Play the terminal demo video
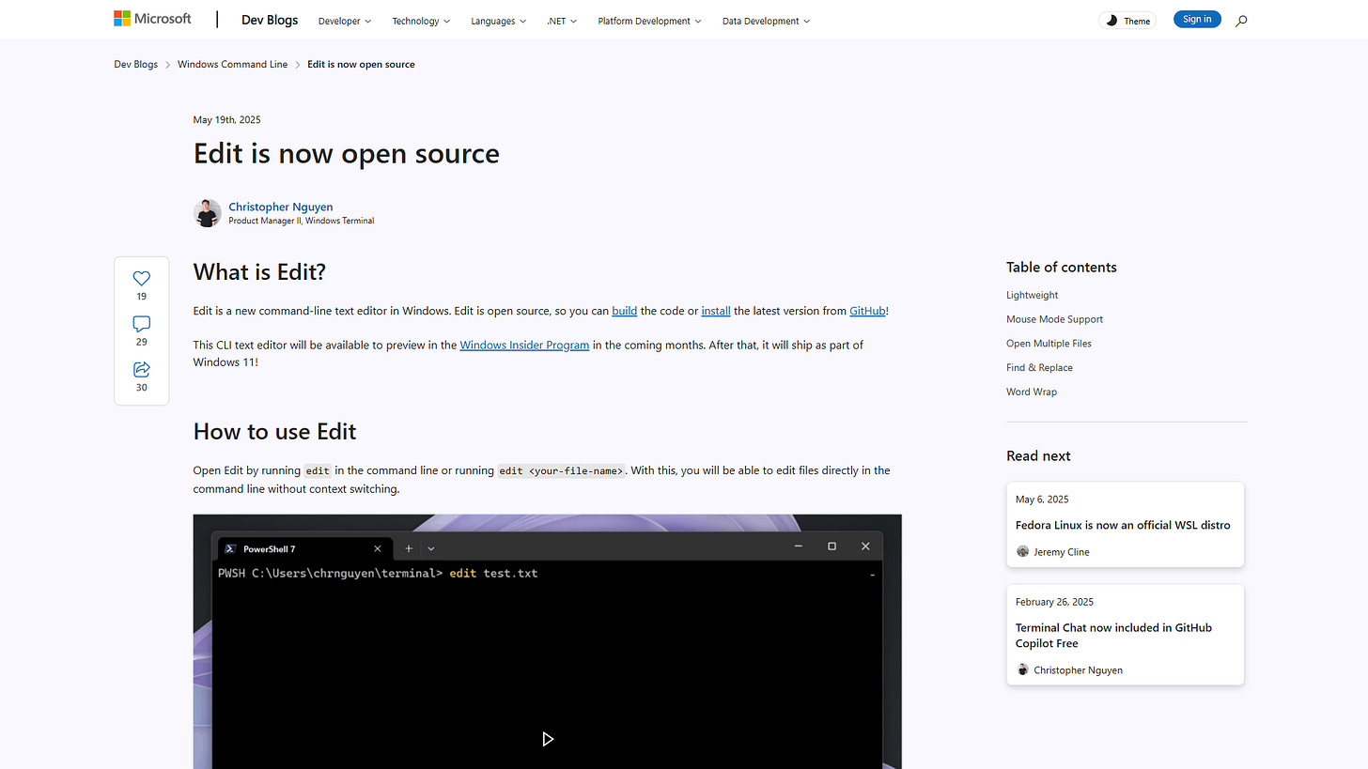Viewport: 1368px width, 769px height. (548, 739)
